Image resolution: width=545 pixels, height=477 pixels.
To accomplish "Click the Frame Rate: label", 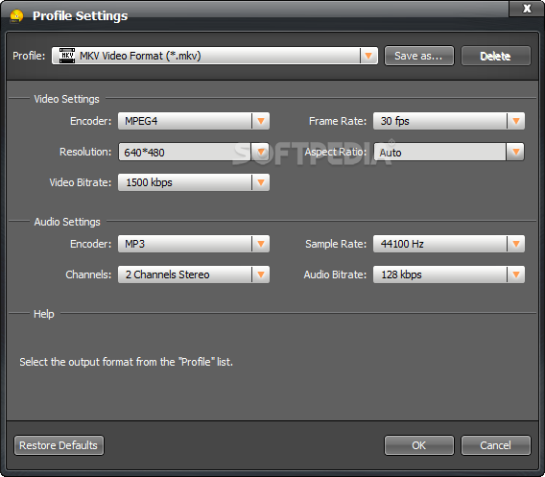I will (338, 121).
